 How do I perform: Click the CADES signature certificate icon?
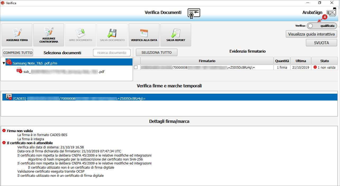pos(9,97)
